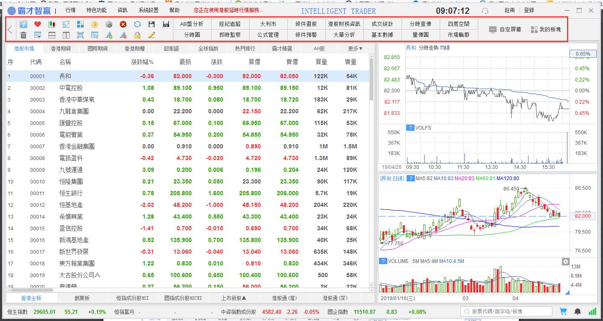Open the candlestick chart icon
Screen dimensions: 603x321
pyautogui.click(x=52, y=24)
